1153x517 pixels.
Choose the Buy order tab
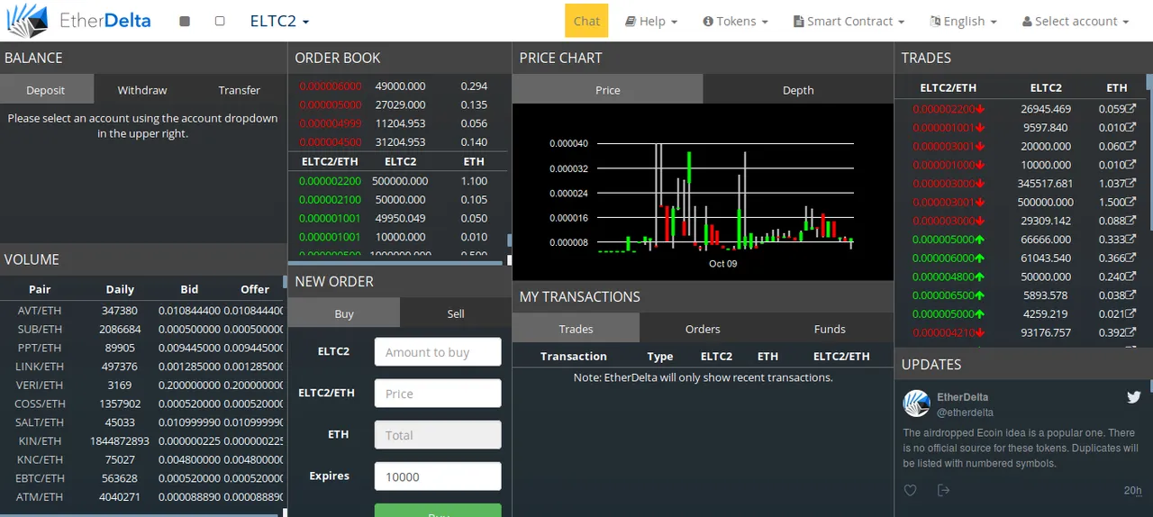point(344,313)
